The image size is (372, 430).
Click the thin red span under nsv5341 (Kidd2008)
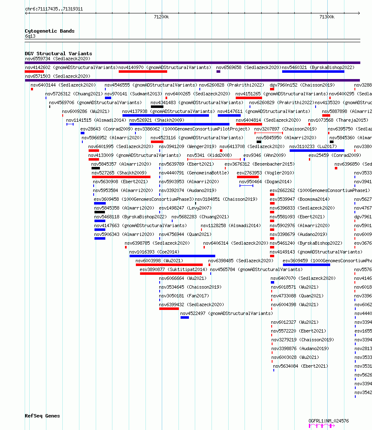(x=214, y=159)
